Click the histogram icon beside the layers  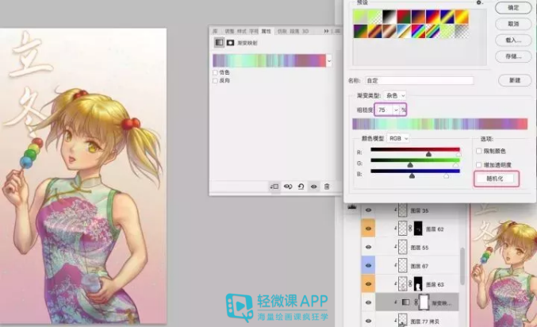click(x=352, y=207)
